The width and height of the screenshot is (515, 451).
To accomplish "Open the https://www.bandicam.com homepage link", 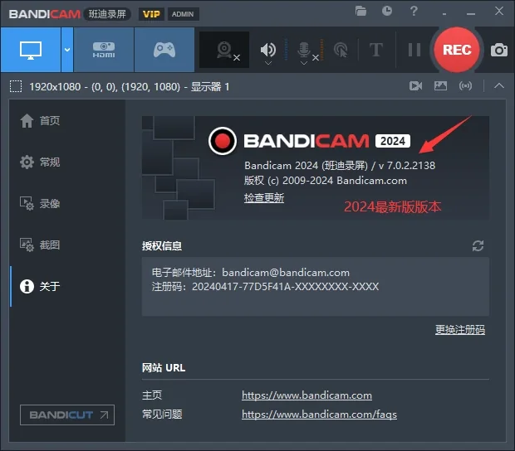I will [x=307, y=395].
